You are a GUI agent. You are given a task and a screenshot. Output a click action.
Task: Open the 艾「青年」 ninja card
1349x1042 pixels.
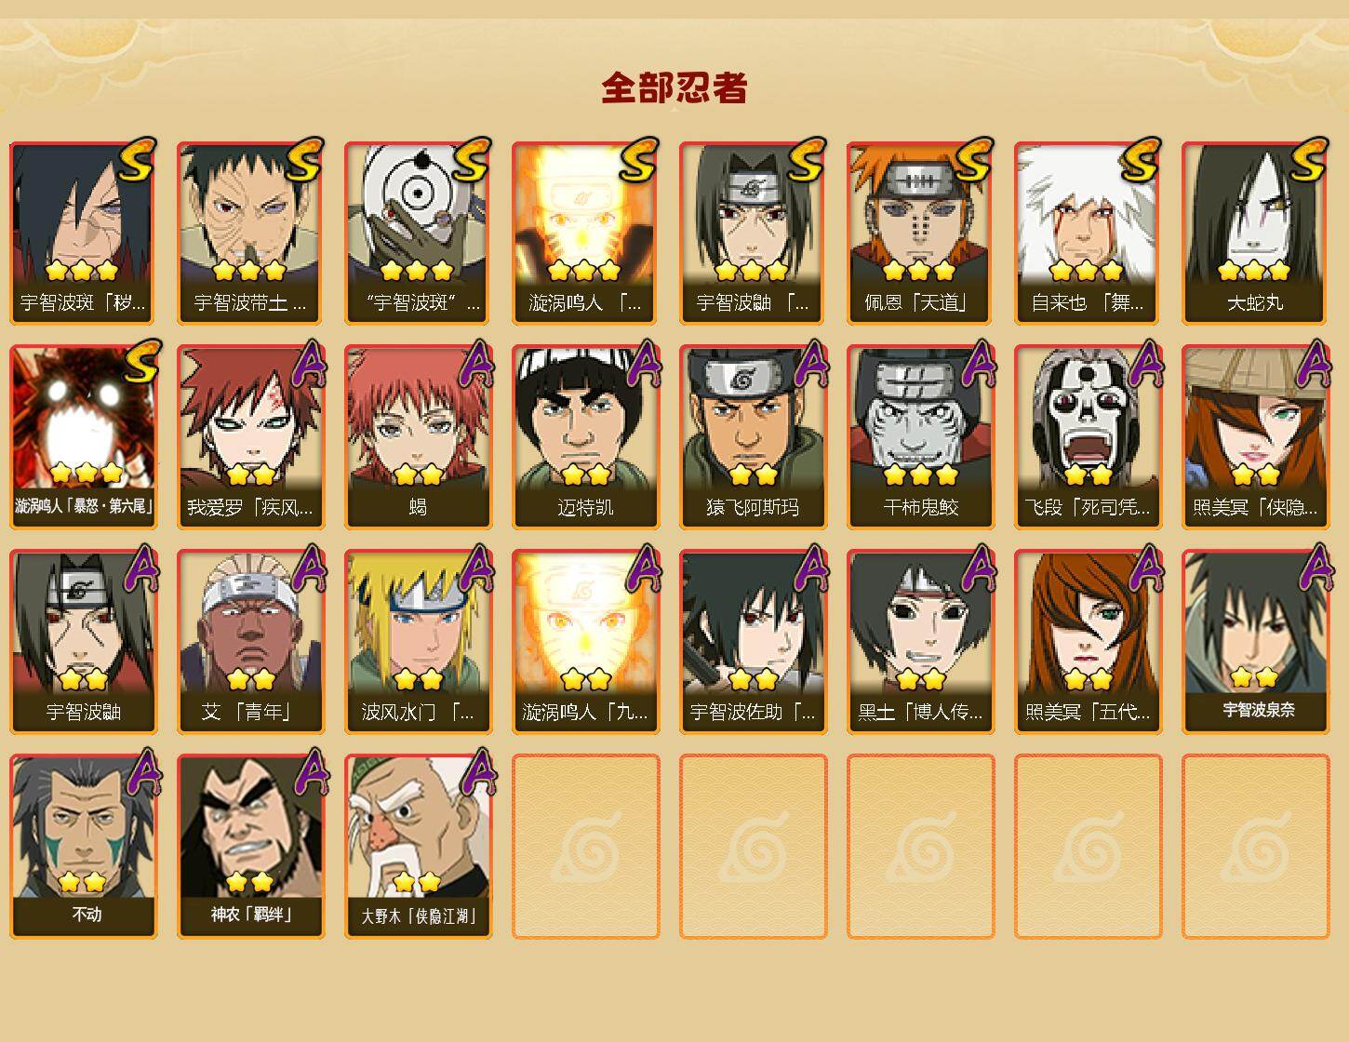click(250, 642)
